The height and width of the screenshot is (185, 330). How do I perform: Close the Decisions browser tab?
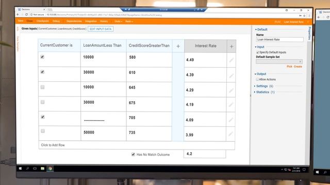tap(44, 9)
